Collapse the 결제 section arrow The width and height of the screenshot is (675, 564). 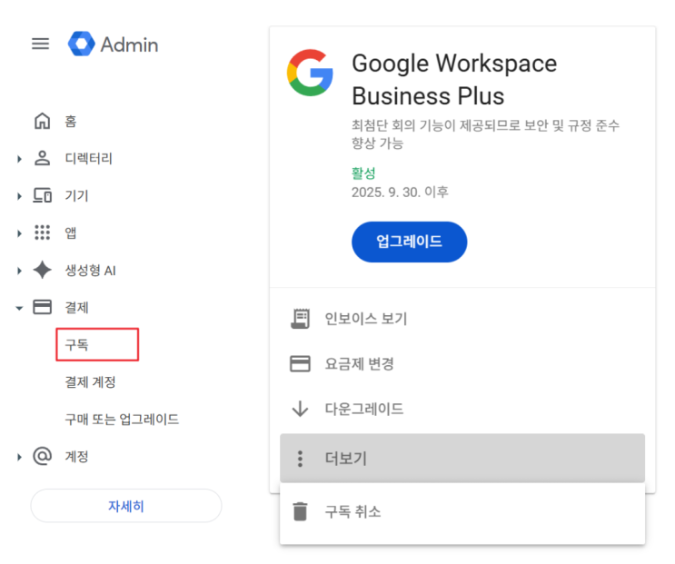pyautogui.click(x=19, y=308)
